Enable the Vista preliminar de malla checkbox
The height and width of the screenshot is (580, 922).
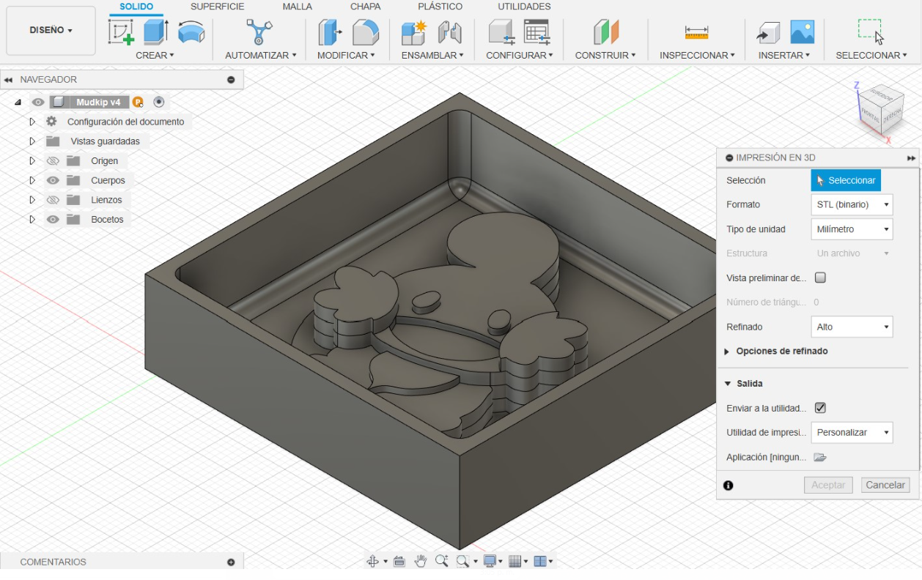pyautogui.click(x=821, y=278)
